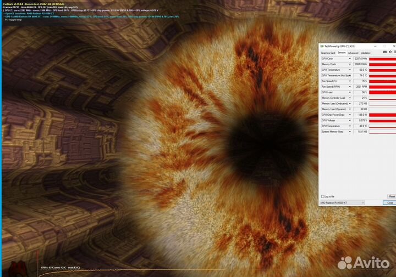Open the GPU Voltage sensor dropdown
396x277 pixels.
[350, 121]
